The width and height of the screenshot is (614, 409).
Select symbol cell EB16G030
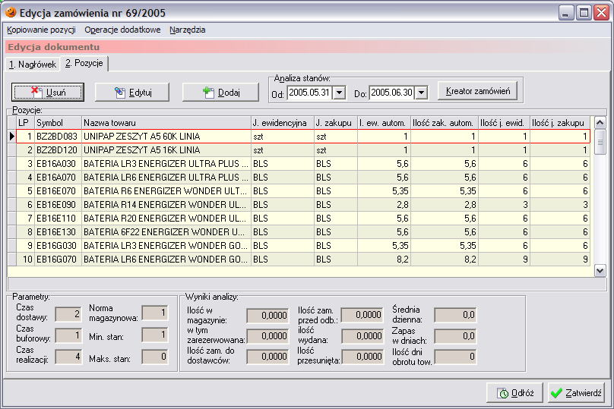click(x=58, y=246)
